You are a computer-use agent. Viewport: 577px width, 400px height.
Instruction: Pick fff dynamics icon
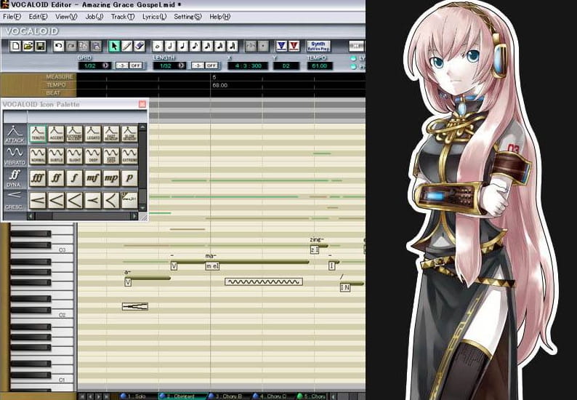click(x=38, y=178)
